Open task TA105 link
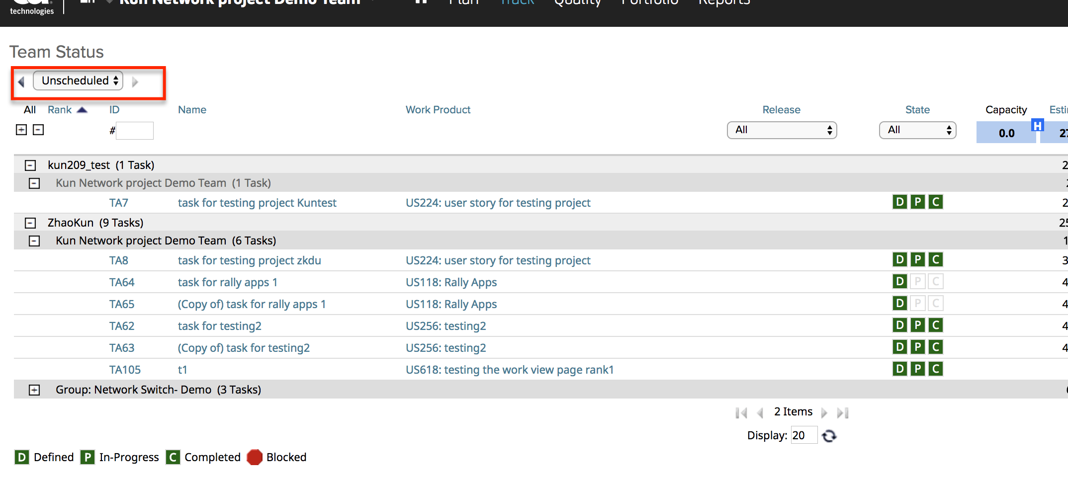 point(125,370)
